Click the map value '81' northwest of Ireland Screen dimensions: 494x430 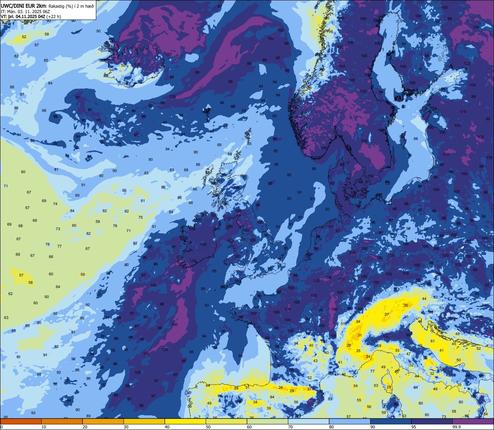click(x=143, y=201)
